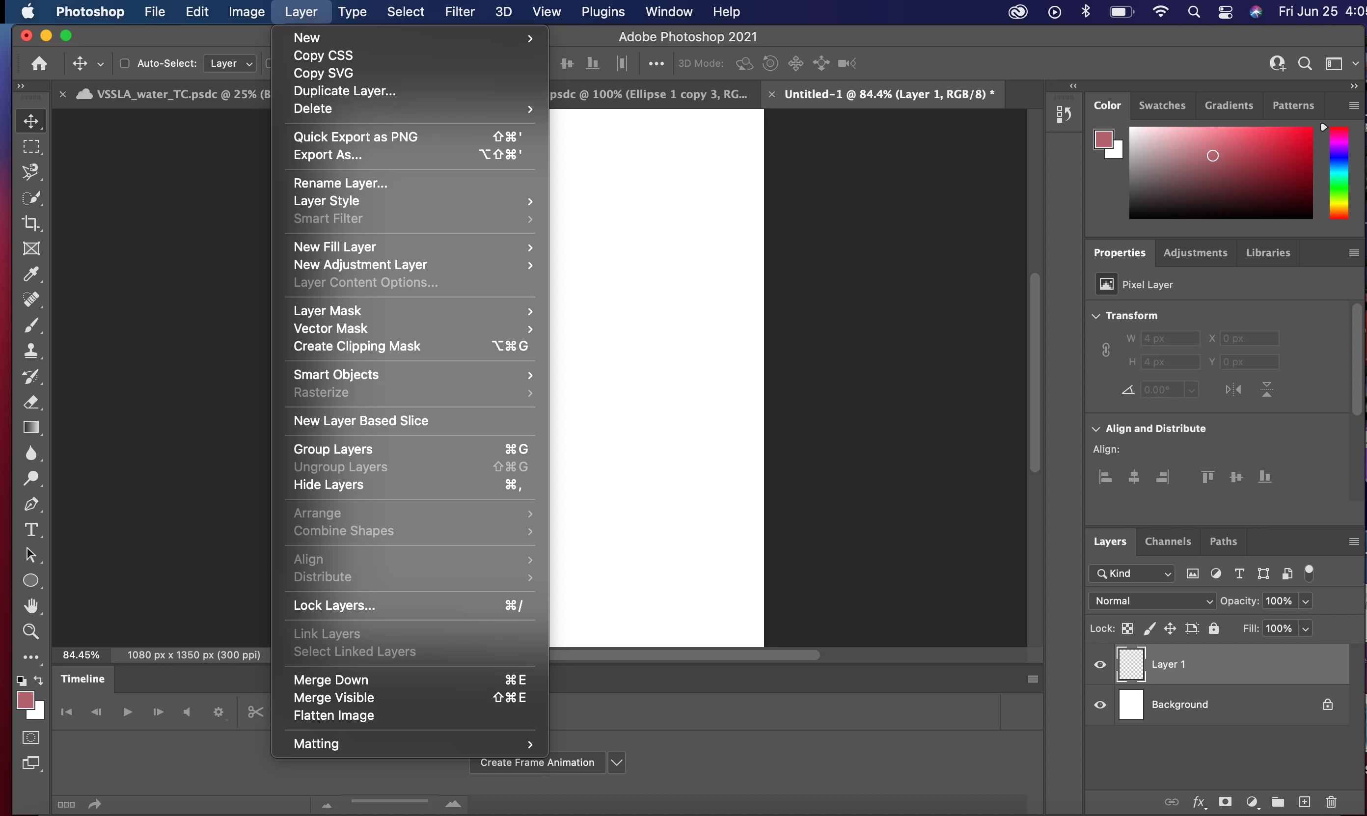Toggle Background layer visibility eye
This screenshot has width=1367, height=816.
coord(1100,705)
